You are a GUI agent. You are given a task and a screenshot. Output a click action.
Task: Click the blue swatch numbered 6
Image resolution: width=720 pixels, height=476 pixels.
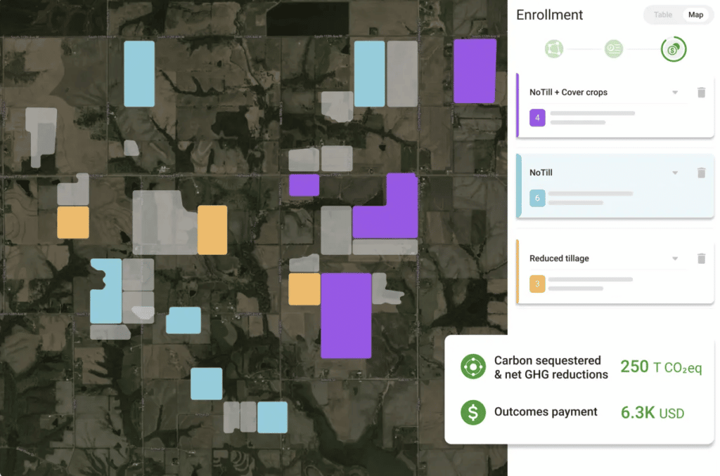click(x=537, y=198)
